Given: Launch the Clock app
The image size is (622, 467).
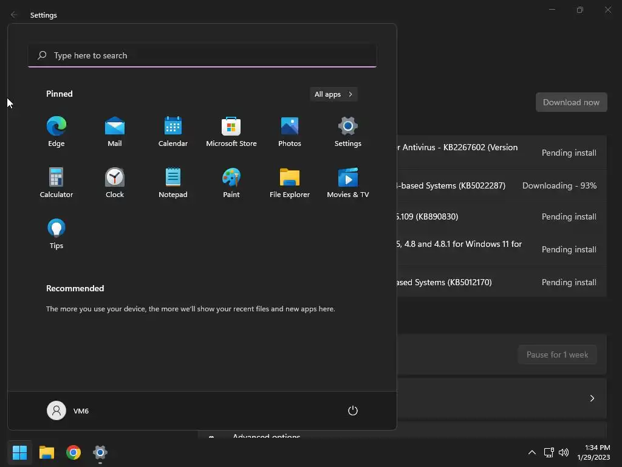Looking at the screenshot, I should coord(115,183).
